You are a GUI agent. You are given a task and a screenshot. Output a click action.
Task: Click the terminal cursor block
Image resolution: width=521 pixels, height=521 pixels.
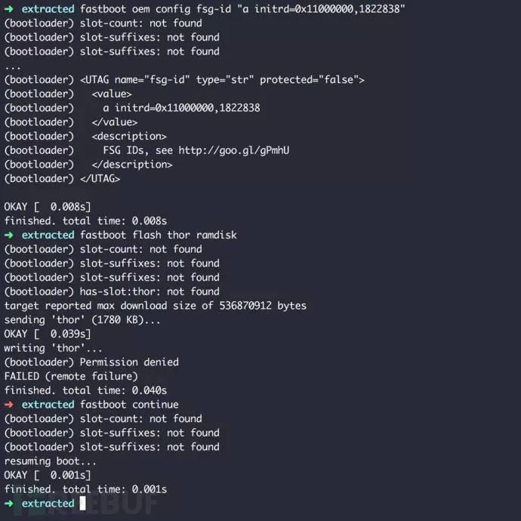point(82,504)
